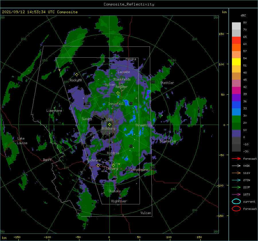258x241 pixels.
Task: Click the HighRiver label
Action: (119, 201)
